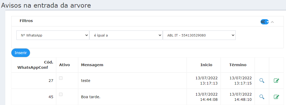Click the Cód. WhatsAppConf column header

[35, 65]
